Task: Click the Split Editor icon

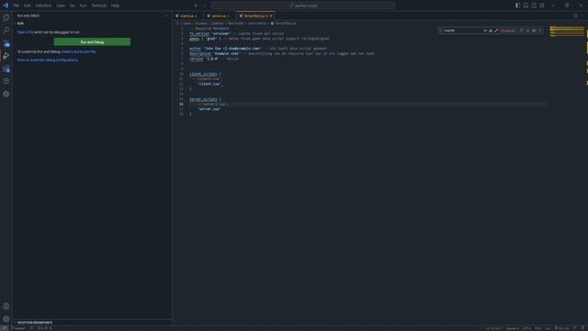Action: pos(575,16)
